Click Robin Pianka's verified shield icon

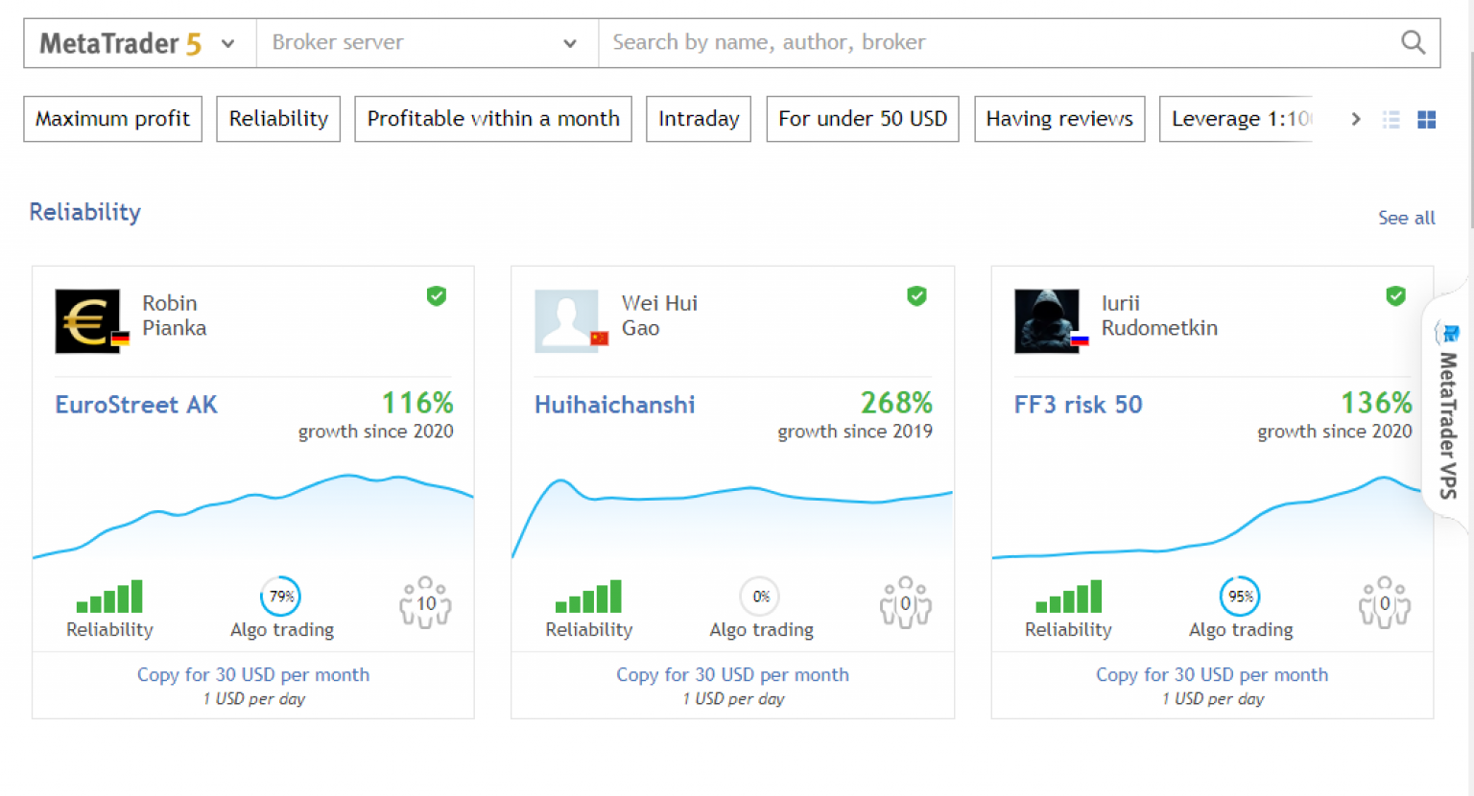click(437, 296)
